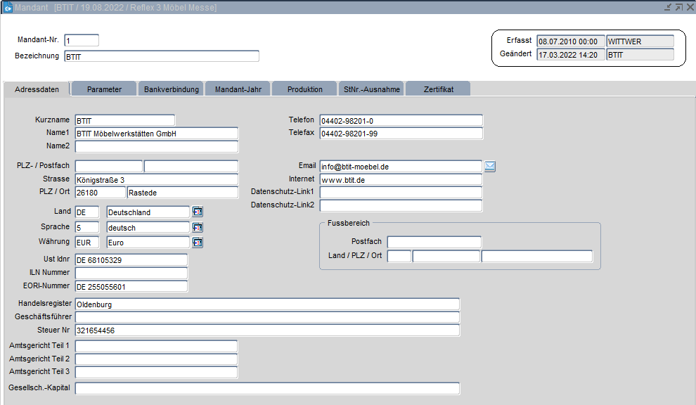Click the Mandant window icon in title bar
Viewport: 696px width, 405px height.
click(x=8, y=7)
